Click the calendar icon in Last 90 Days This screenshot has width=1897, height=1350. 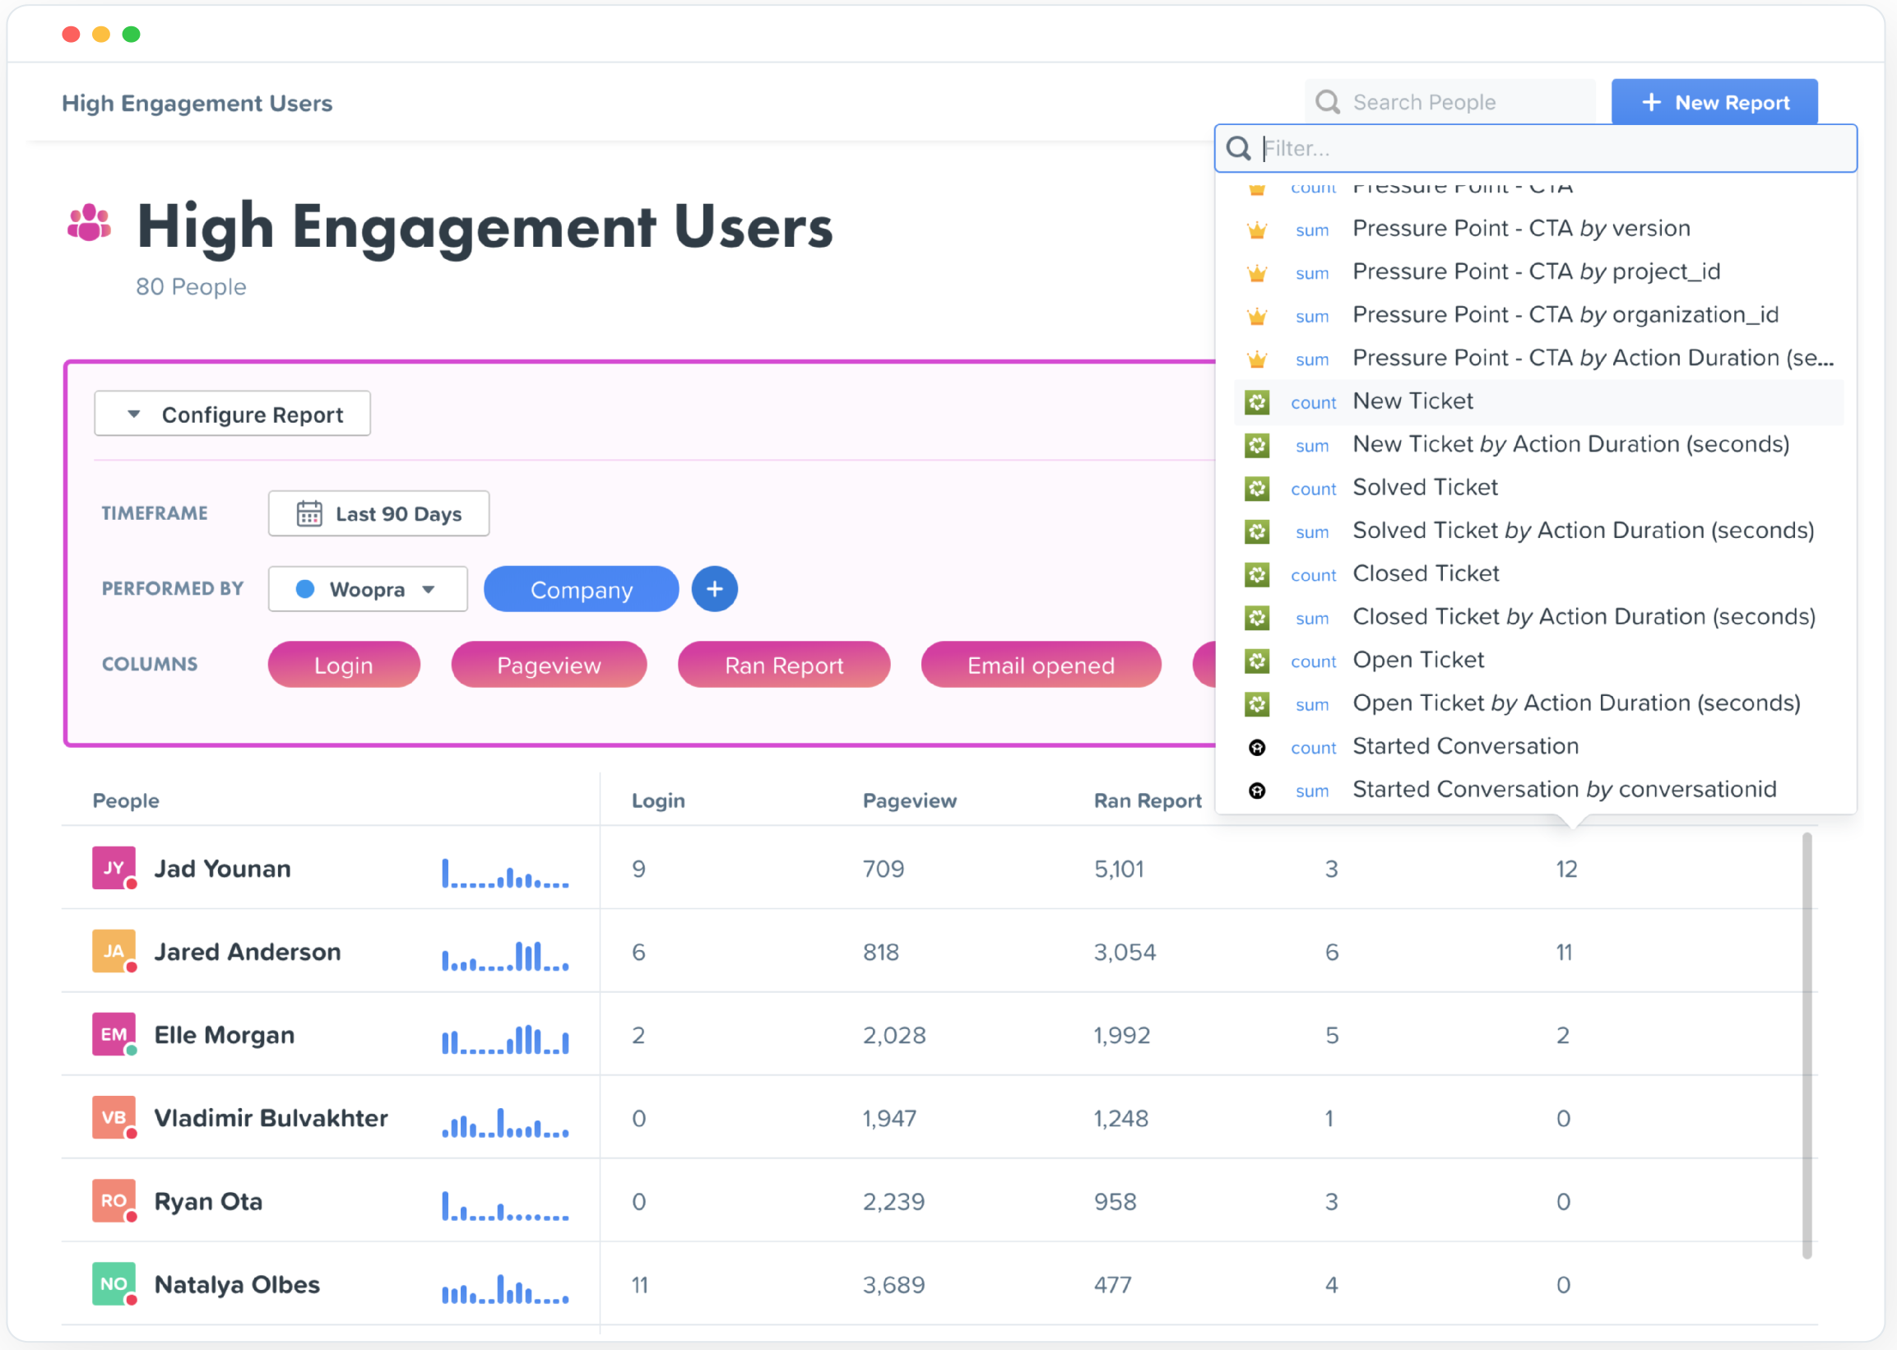click(309, 513)
